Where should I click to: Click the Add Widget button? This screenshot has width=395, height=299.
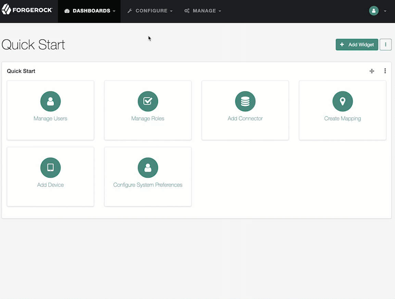357,44
